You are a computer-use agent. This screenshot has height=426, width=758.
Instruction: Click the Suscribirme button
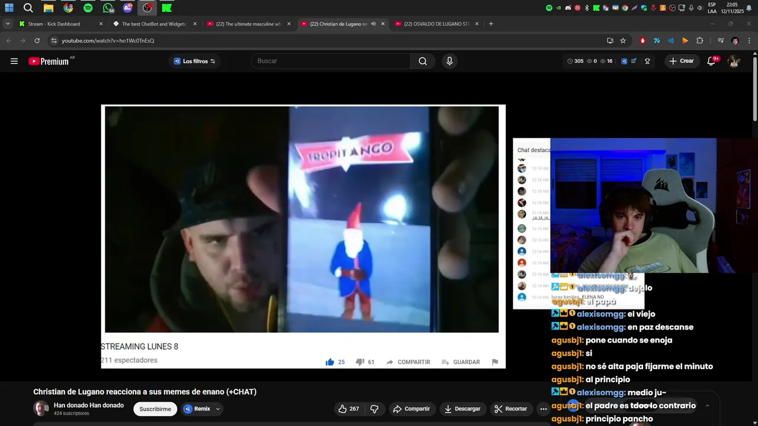click(x=155, y=409)
